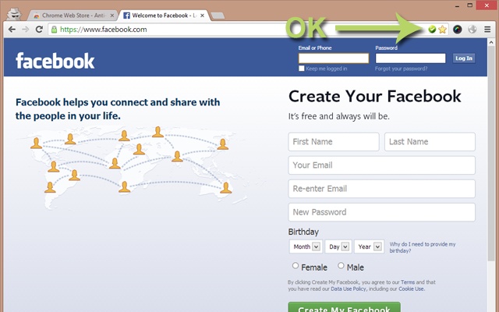Screen dimensions: 499x312
Task: Select the Welcome to Facebook tab
Action: tap(164, 16)
